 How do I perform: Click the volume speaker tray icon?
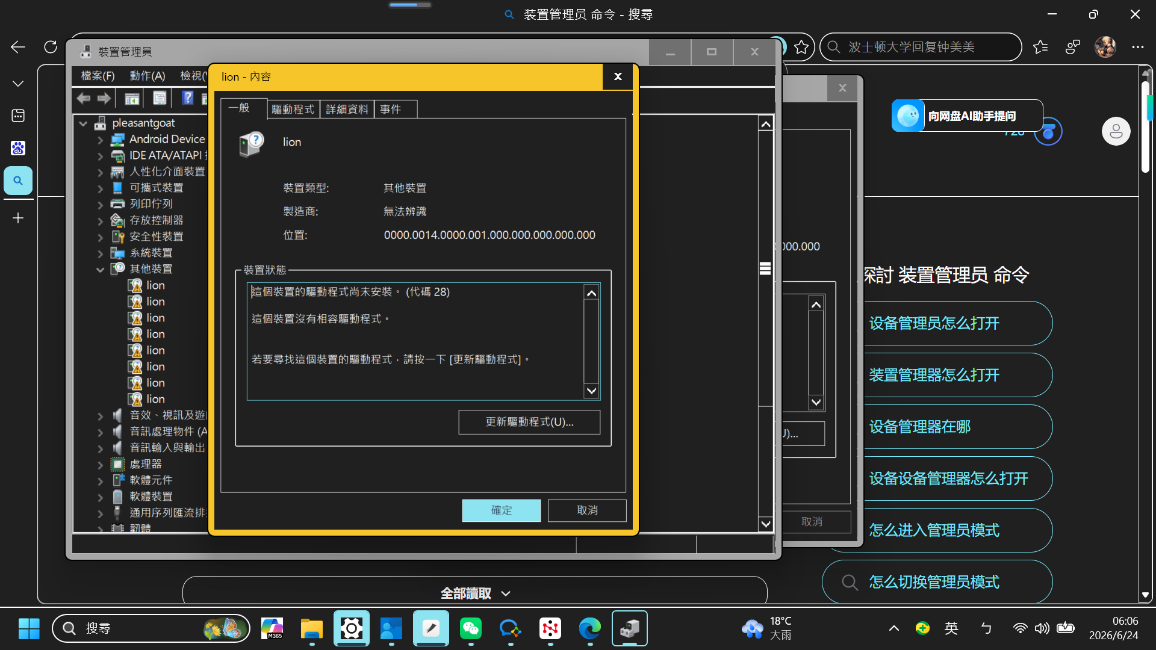tap(1042, 628)
